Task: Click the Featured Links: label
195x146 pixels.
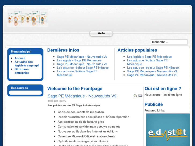Action: coord(155,111)
